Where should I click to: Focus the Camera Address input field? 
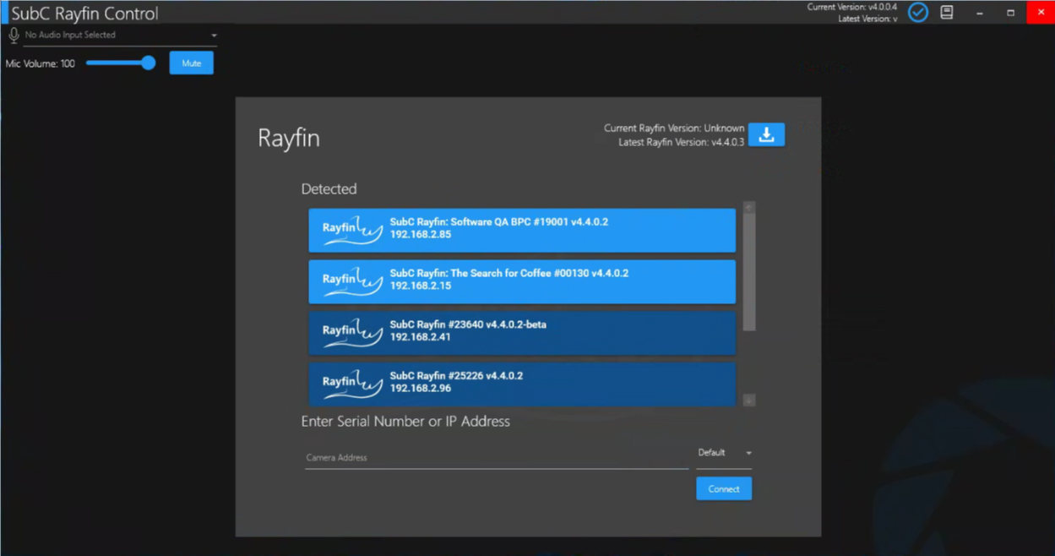pyautogui.click(x=496, y=457)
